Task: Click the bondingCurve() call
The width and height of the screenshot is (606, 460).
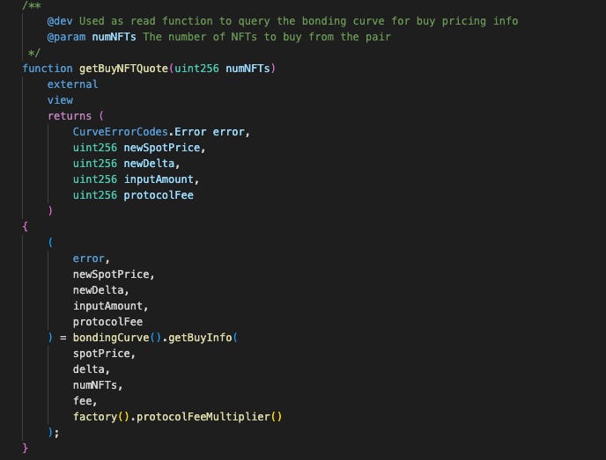Action: [117, 338]
